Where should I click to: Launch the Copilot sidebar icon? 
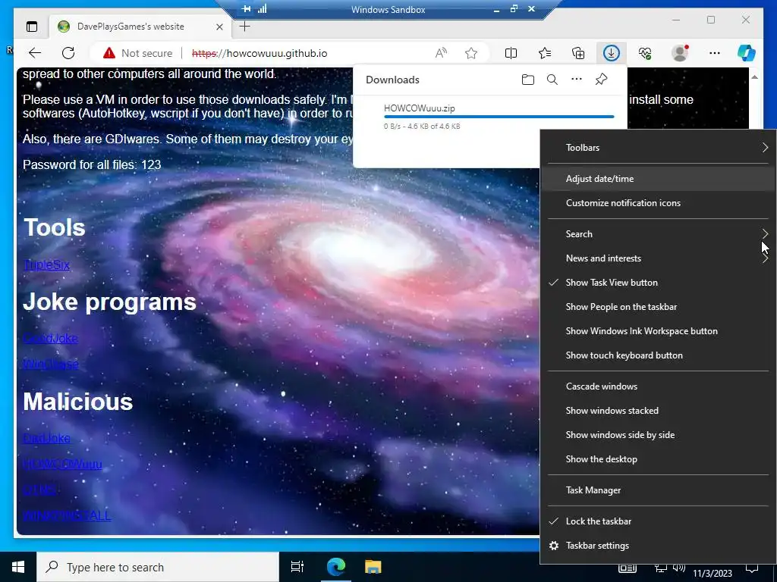[x=747, y=53]
